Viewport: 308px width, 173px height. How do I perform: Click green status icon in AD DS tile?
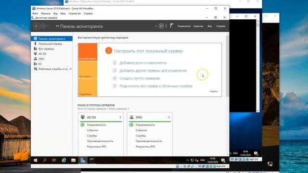pos(82,125)
